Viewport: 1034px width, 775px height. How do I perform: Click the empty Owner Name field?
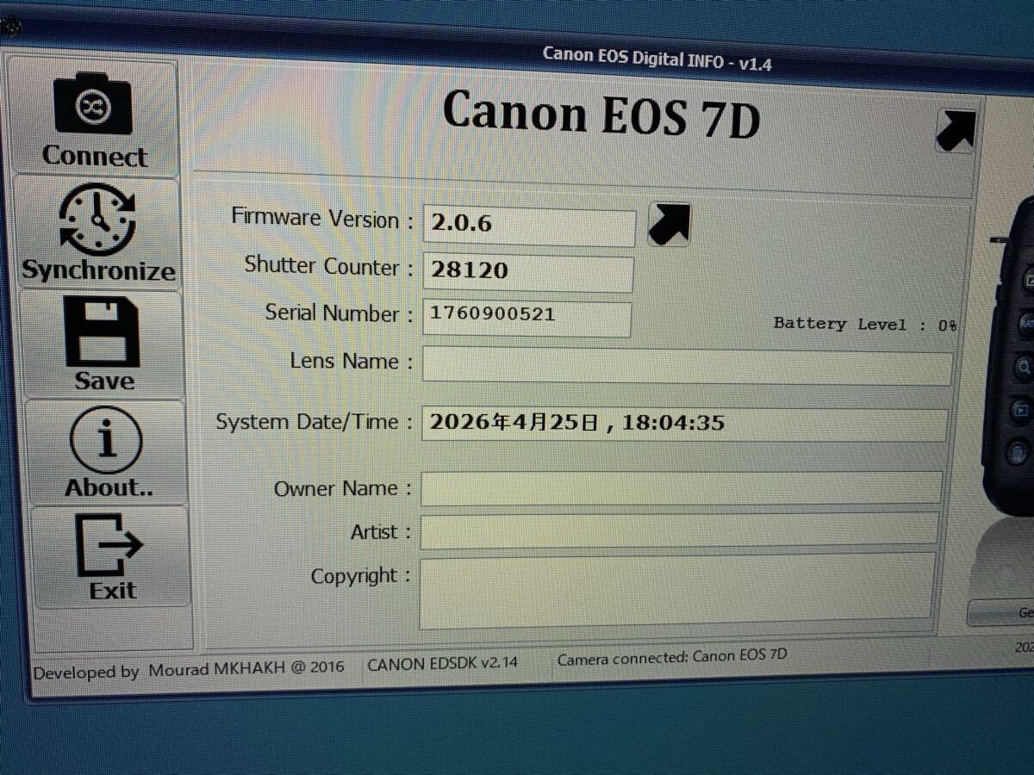[681, 487]
